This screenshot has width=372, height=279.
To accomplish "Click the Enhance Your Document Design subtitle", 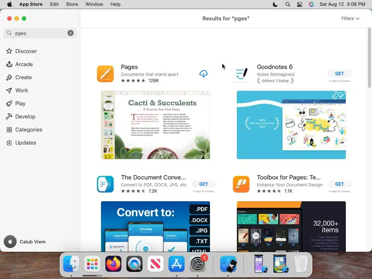I will point(290,185).
